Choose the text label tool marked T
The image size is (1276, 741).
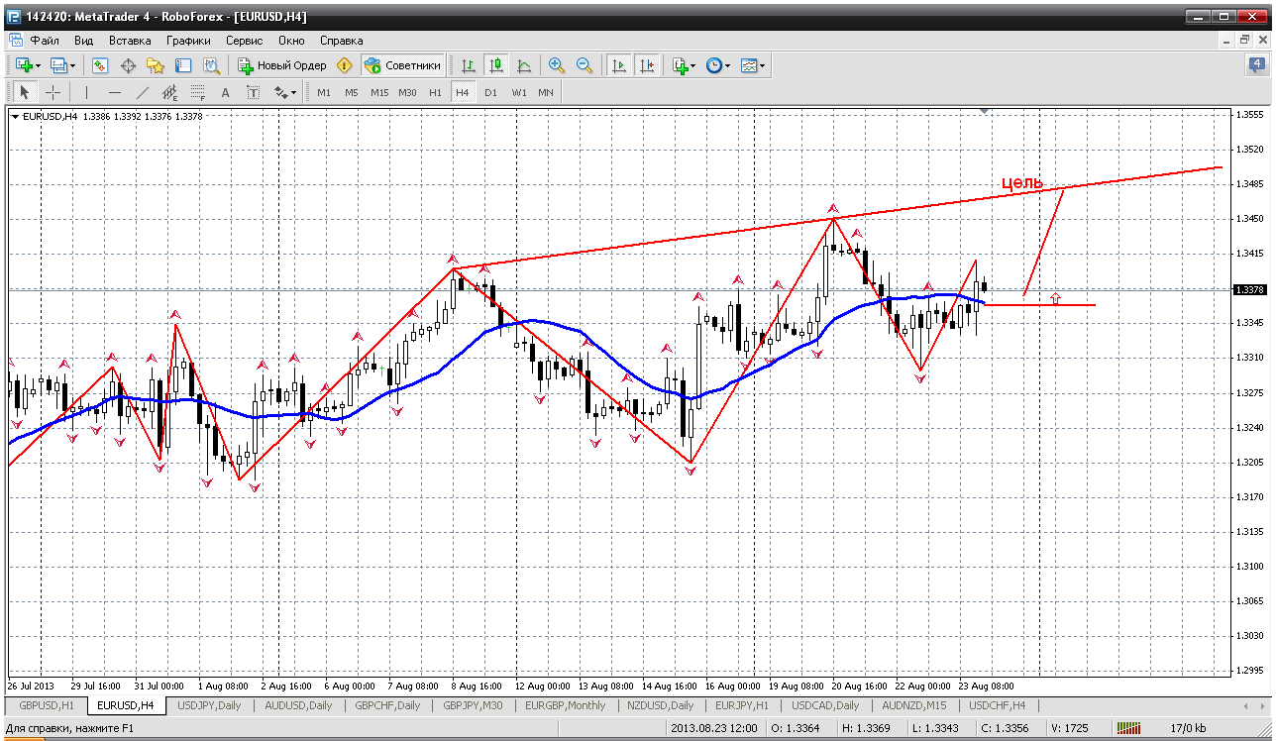pos(254,92)
